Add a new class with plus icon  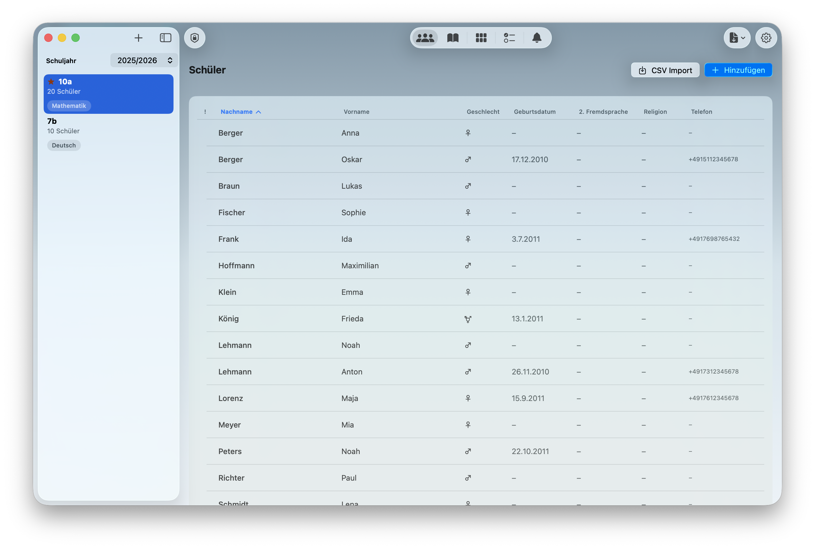point(138,38)
